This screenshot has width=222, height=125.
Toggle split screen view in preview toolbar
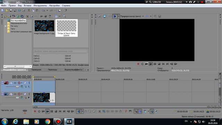pos(115,16)
